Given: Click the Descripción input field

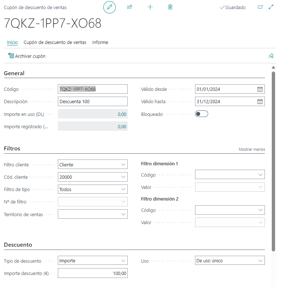Looking at the screenshot, I should [92, 101].
